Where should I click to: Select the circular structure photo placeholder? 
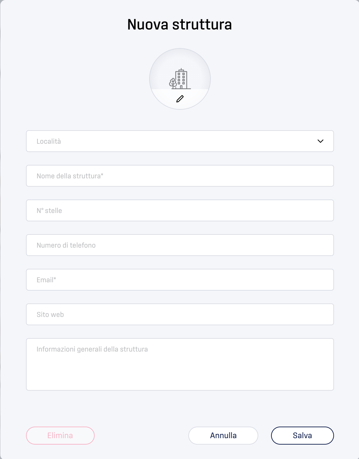tap(180, 79)
